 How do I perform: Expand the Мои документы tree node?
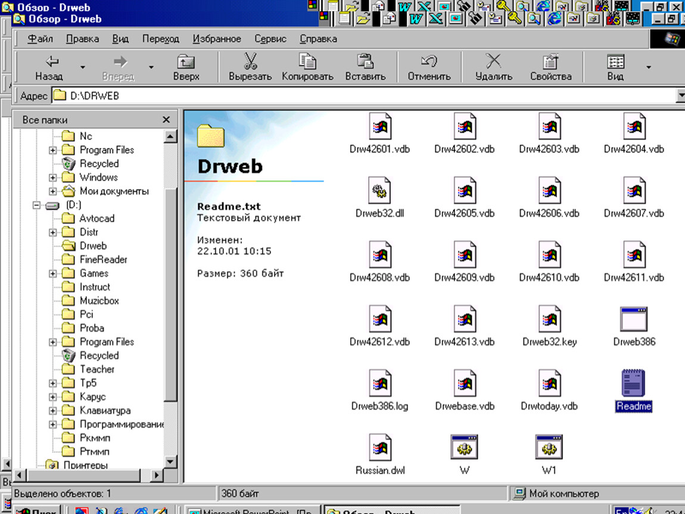(x=53, y=191)
